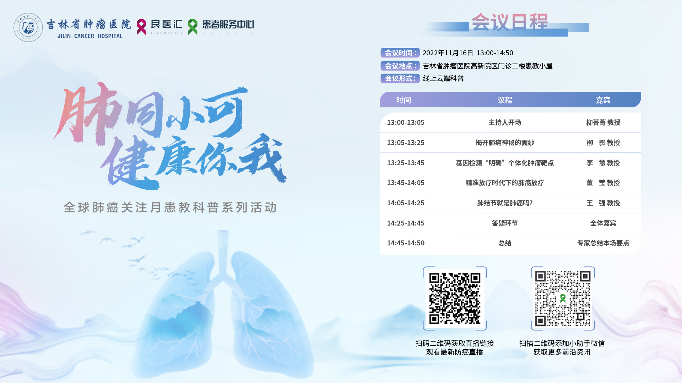682x383 pixels.
Task: Click the 14:05-14:25 time cell
Action: click(406, 203)
